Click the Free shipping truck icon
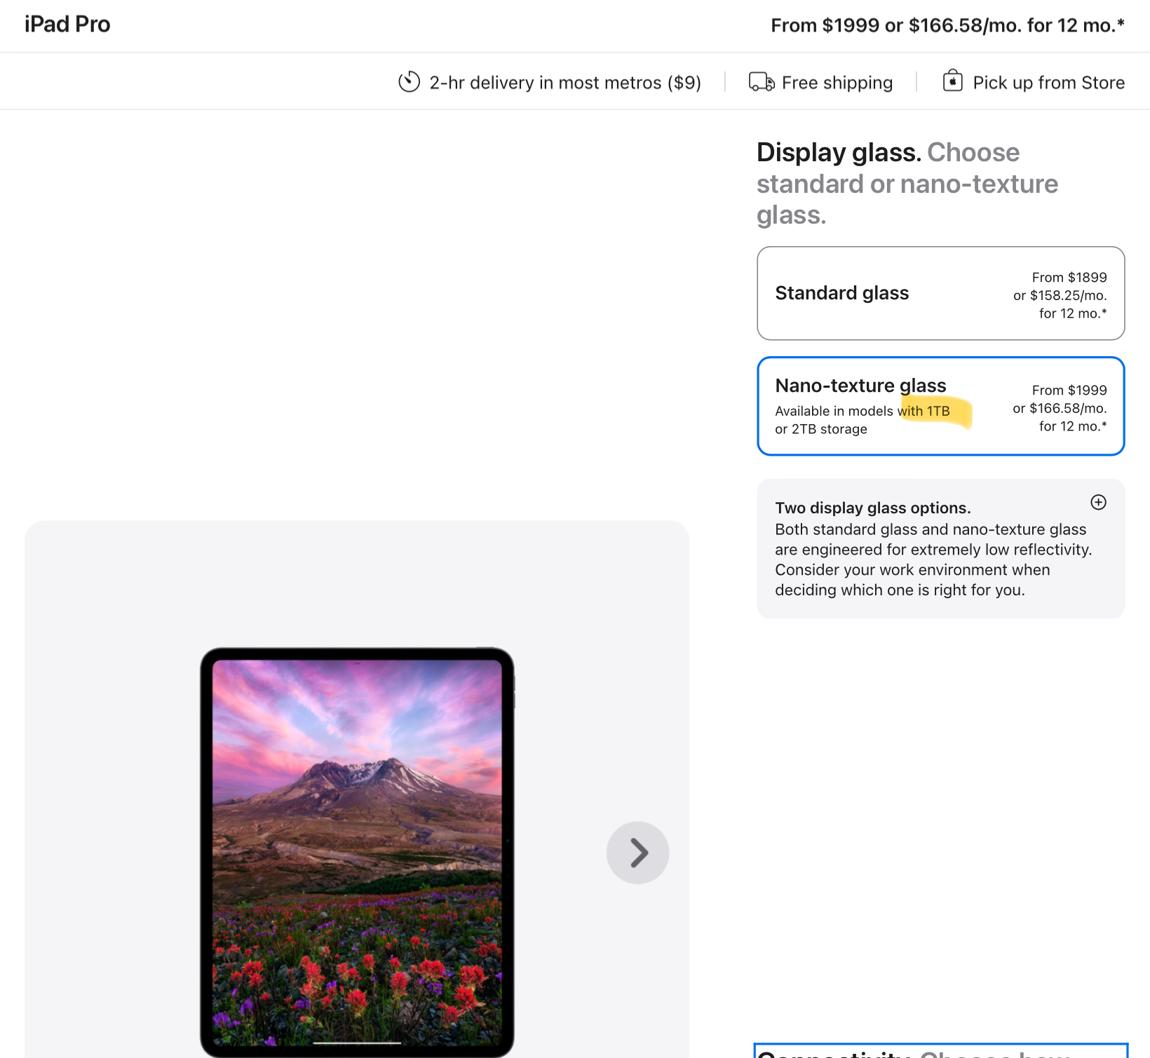This screenshot has height=1058, width=1150. (x=762, y=82)
